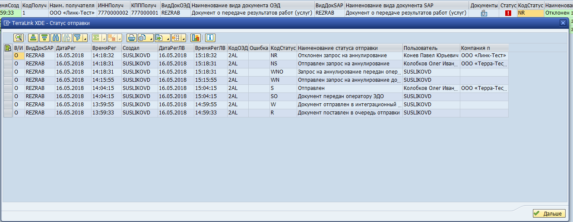Screen dimensions: 573x222
Task: Open Find with the binoculars icon
Action: click(55, 37)
